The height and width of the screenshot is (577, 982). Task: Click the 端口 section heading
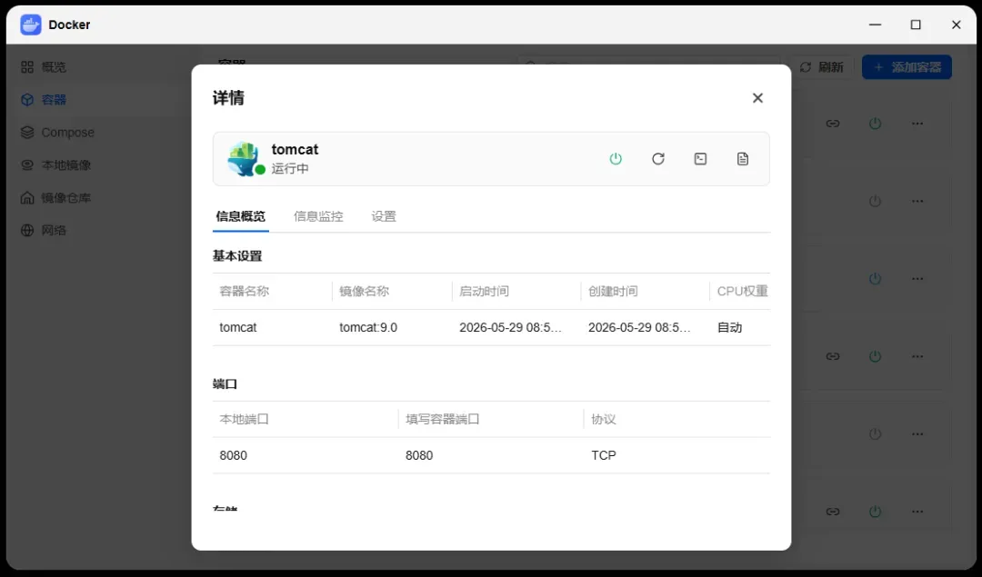[x=225, y=383]
